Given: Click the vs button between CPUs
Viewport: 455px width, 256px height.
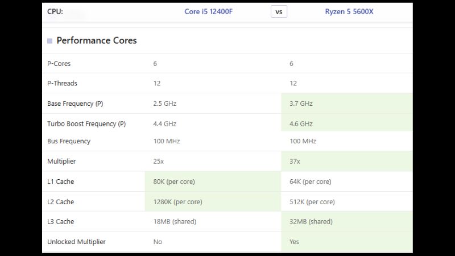Looking at the screenshot, I should pyautogui.click(x=279, y=11).
